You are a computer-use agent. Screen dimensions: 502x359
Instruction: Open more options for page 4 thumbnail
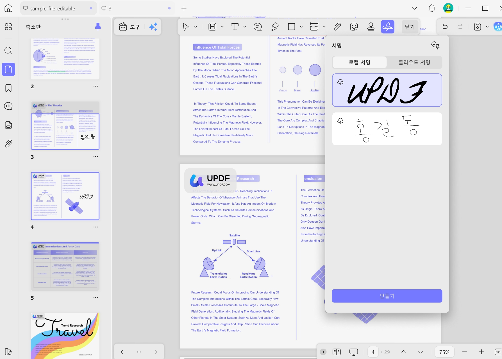coord(96,227)
